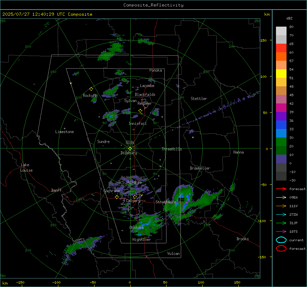Click the Sundre label

(x=103, y=142)
